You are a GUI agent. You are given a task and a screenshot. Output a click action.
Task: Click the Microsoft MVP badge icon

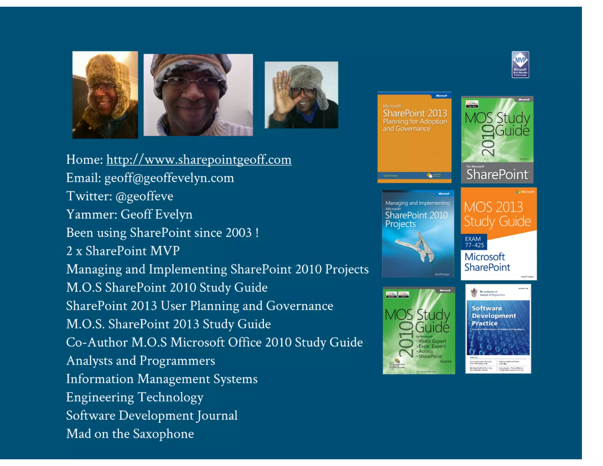(520, 65)
